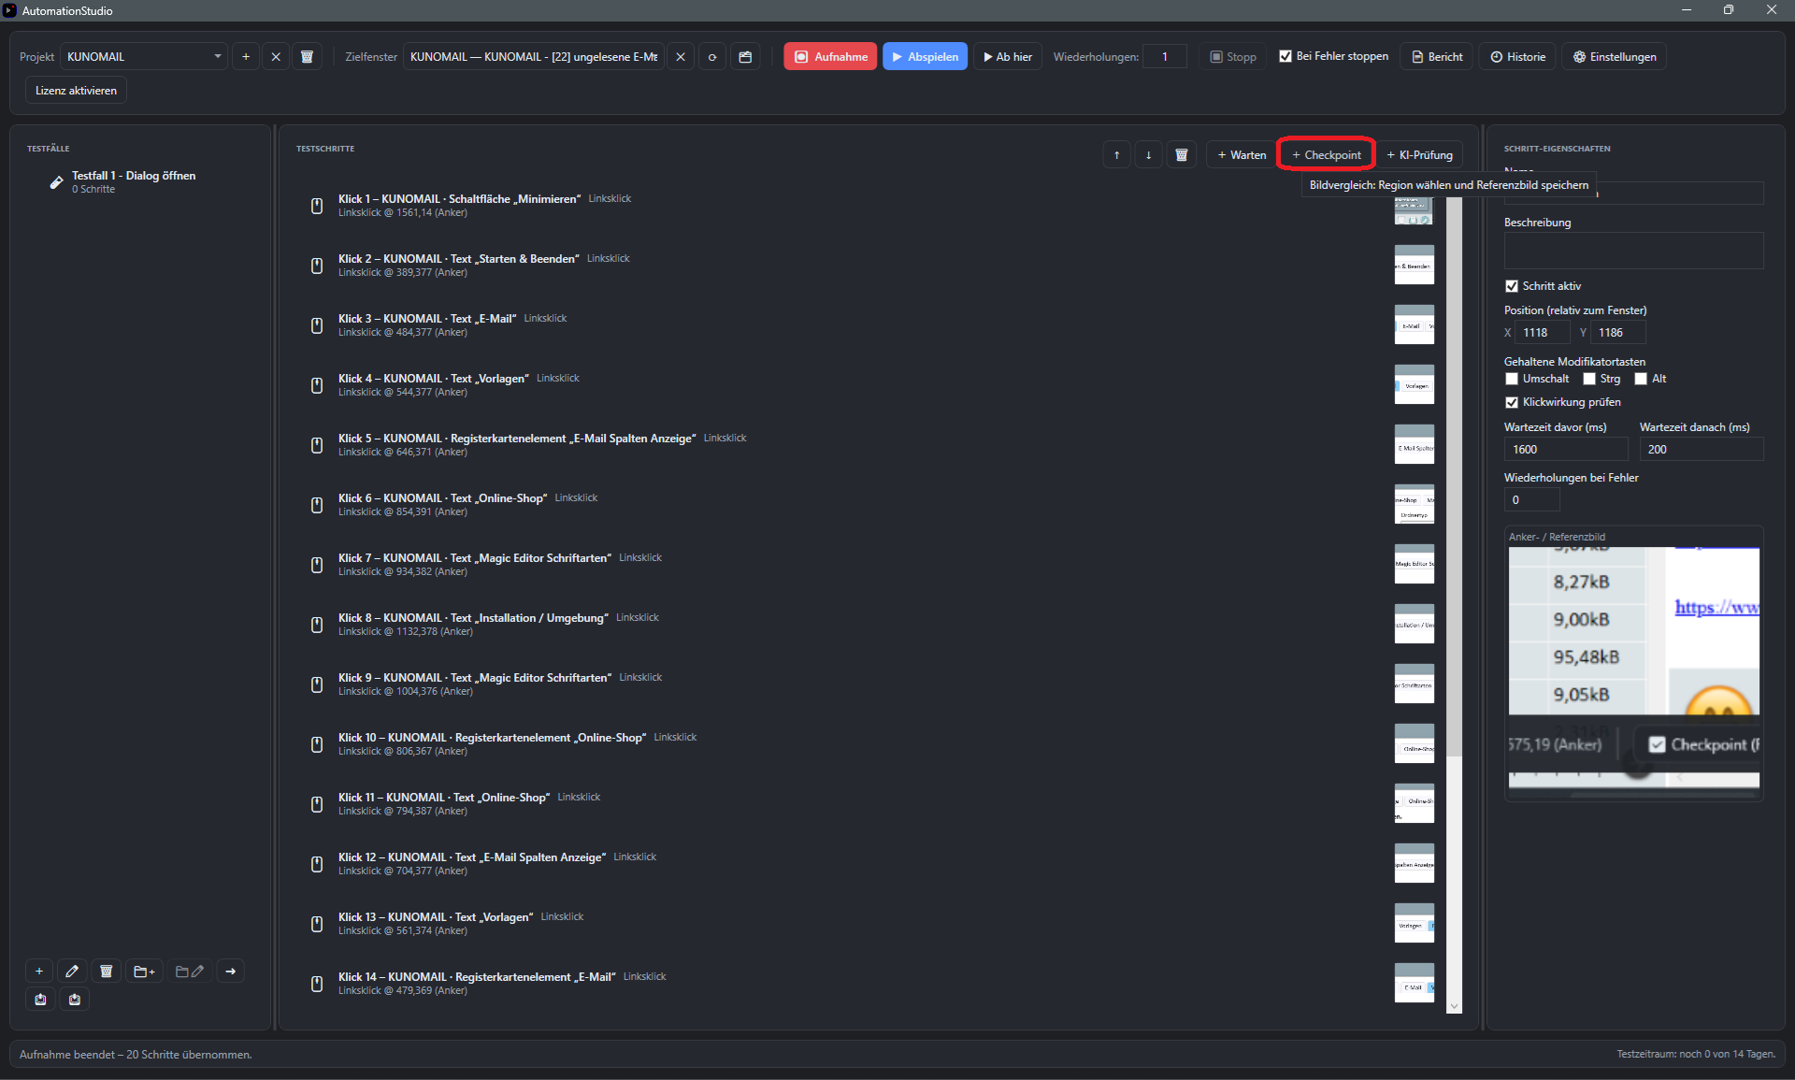Open thumbnail of Klick 10 Online-Shop step
The width and height of the screenshot is (1795, 1080).
point(1414,743)
